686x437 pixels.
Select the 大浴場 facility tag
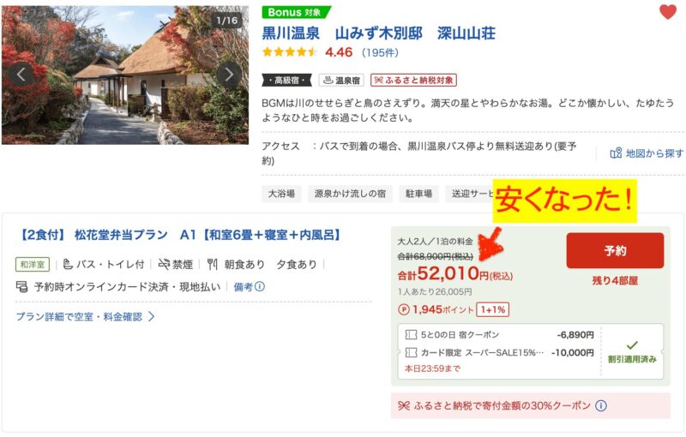(281, 194)
